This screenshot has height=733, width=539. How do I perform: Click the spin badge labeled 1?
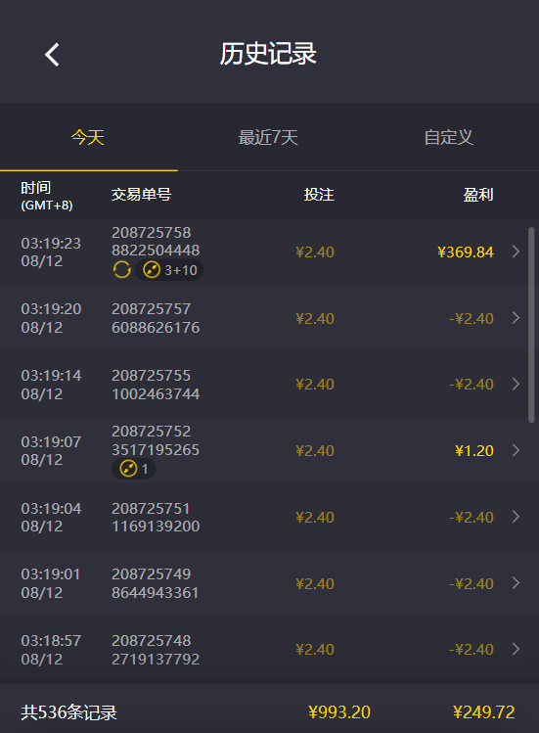pyautogui.click(x=133, y=469)
